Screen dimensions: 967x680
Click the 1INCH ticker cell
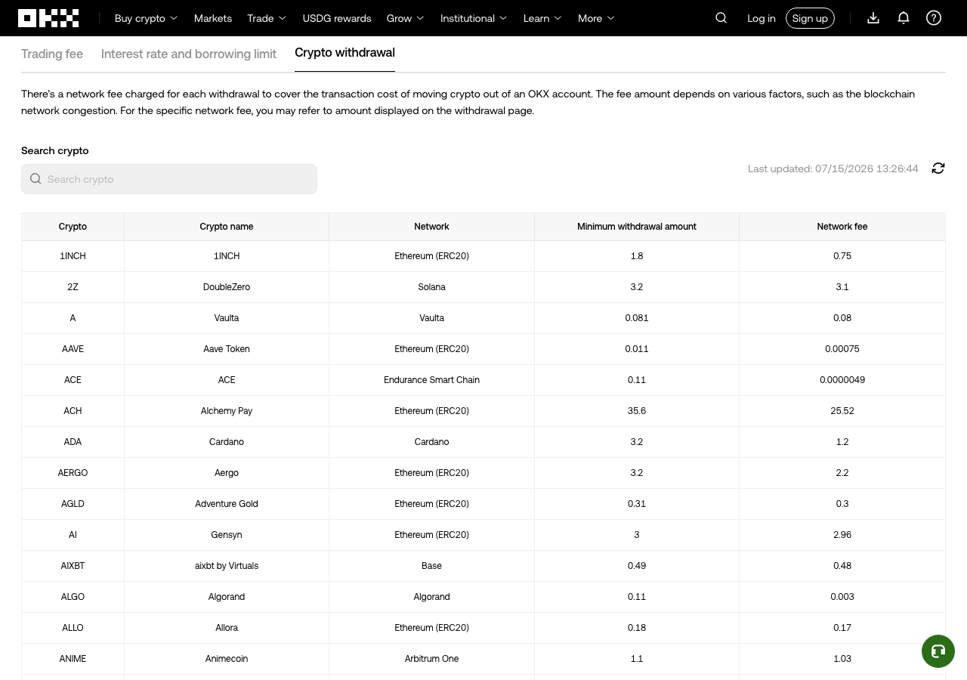[x=73, y=256]
